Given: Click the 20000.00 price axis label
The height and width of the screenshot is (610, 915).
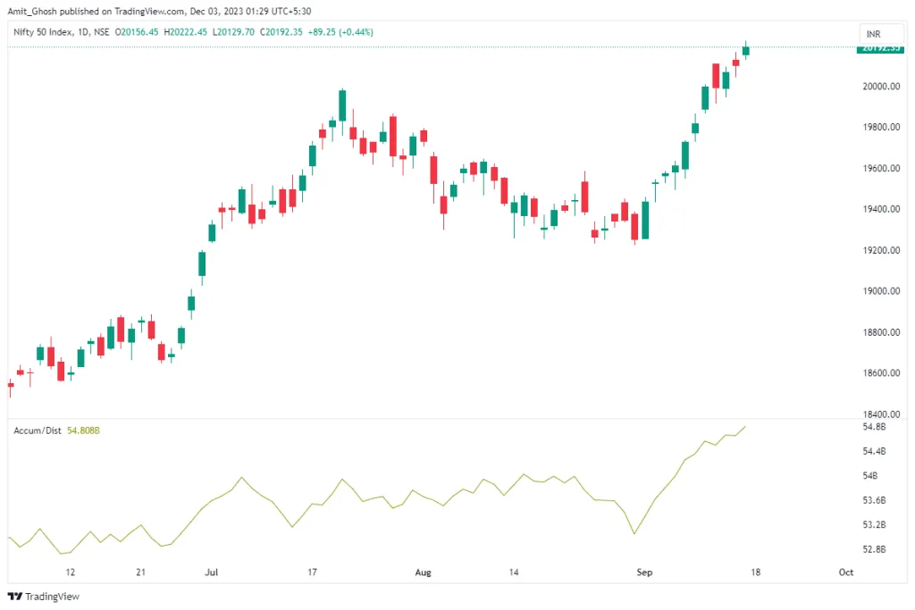Looking at the screenshot, I should pyautogui.click(x=879, y=87).
